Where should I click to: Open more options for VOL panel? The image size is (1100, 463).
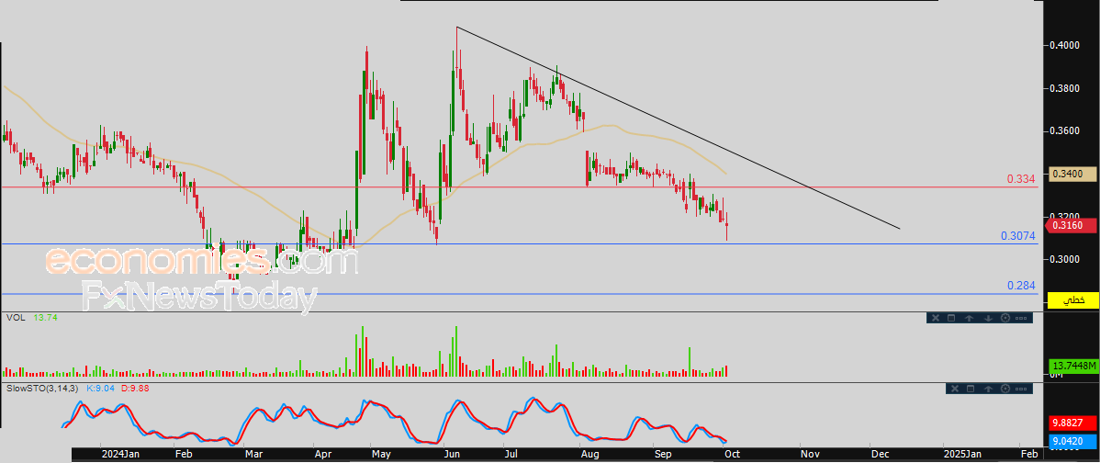(1021, 318)
